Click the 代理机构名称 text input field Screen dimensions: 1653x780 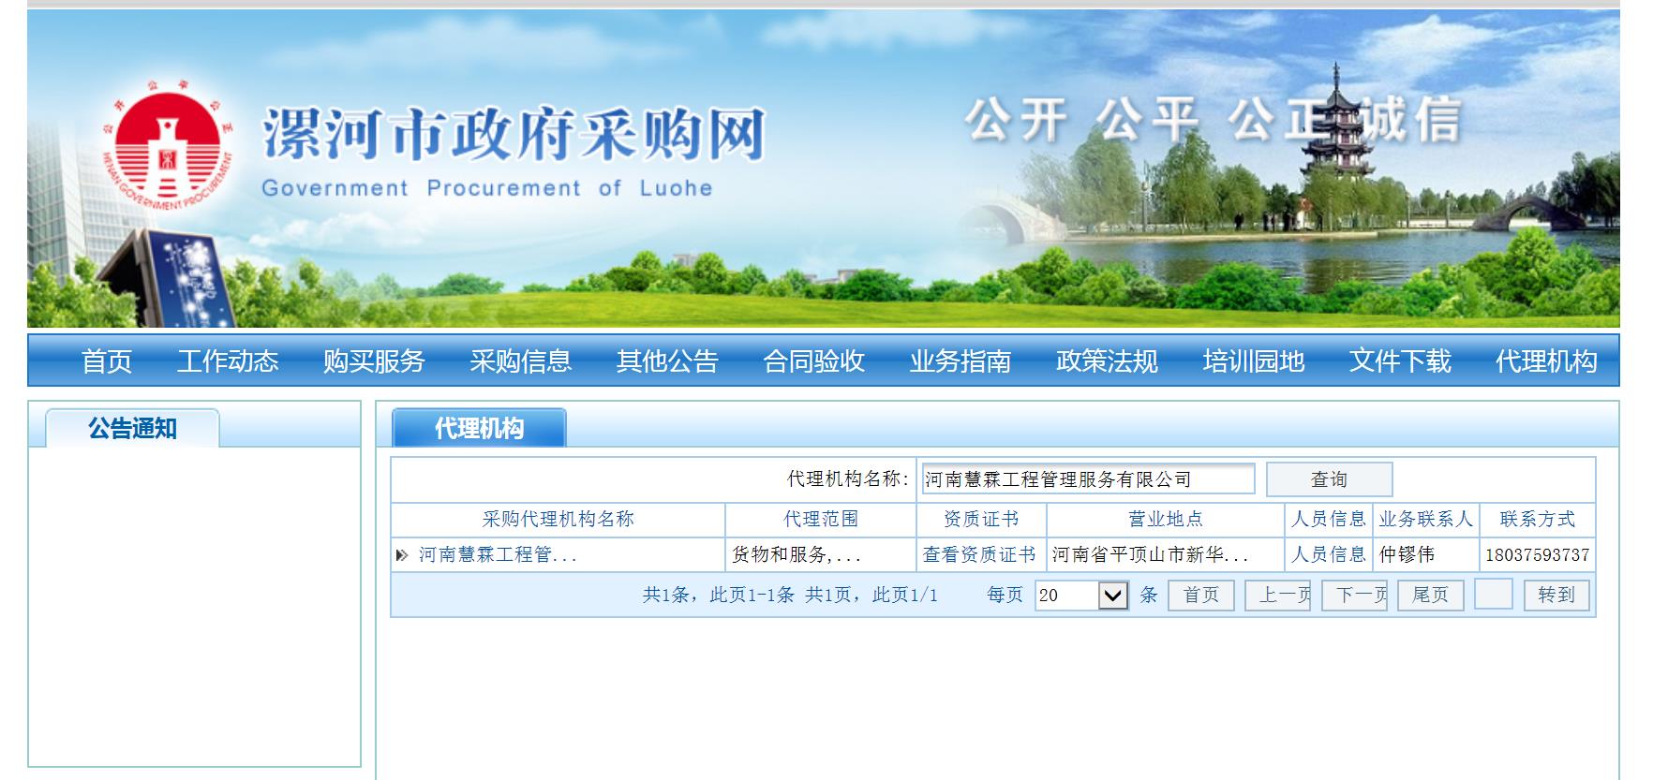point(1087,479)
